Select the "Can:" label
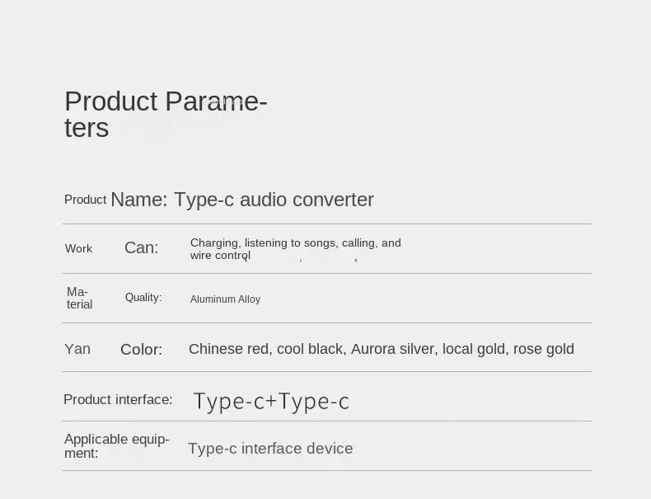This screenshot has width=651, height=499. (x=141, y=247)
